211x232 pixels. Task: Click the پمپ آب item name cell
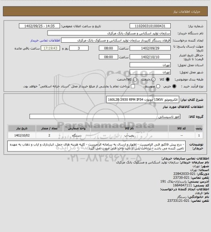[129, 135]
